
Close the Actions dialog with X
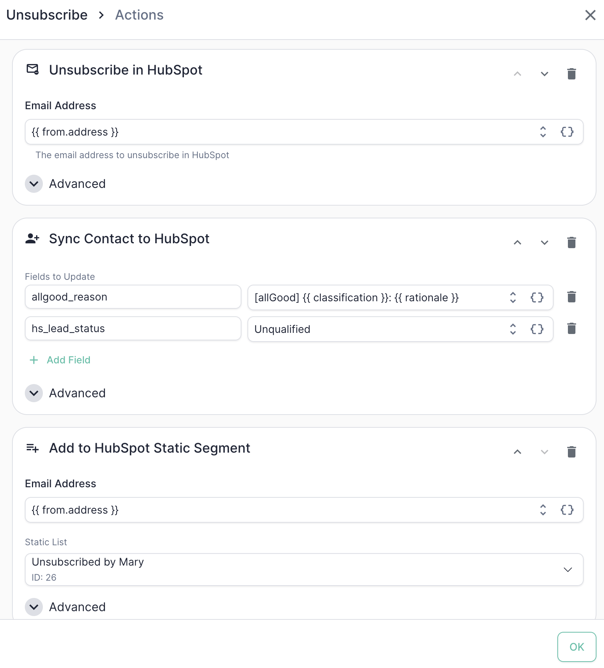click(590, 15)
